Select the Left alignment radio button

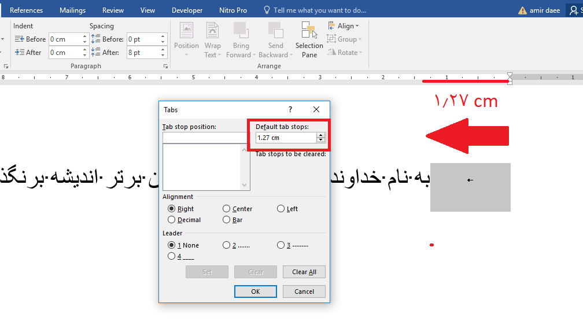[x=281, y=209]
